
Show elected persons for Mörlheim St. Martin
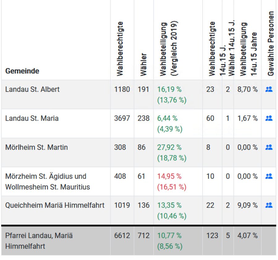269,147
